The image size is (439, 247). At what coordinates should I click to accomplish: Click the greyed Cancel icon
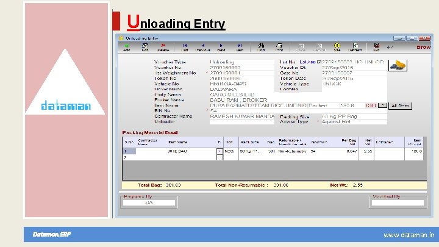tap(319, 48)
